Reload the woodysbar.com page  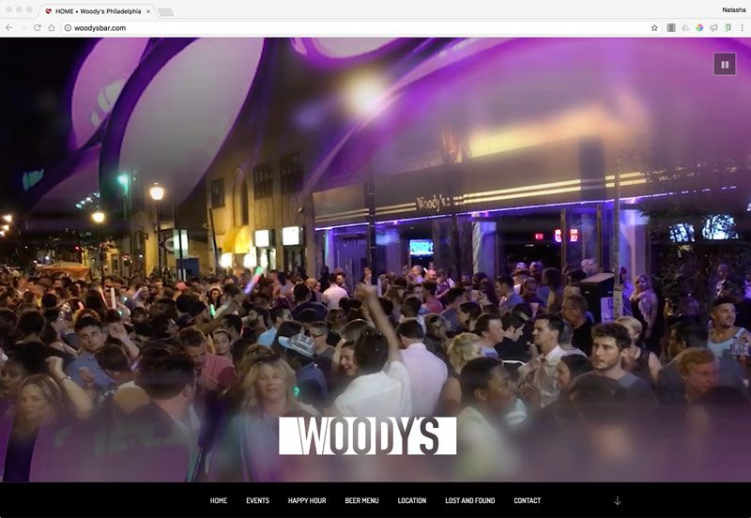click(x=38, y=28)
